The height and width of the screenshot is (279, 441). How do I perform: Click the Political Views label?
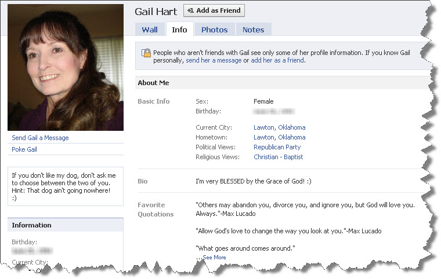click(215, 147)
